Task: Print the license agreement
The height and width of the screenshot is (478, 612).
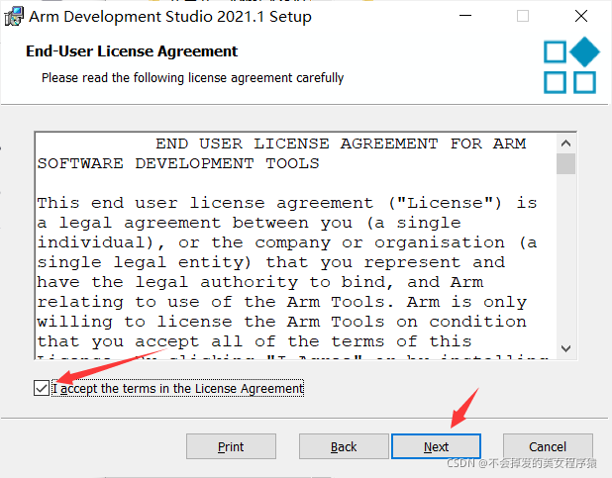Action: [x=231, y=446]
